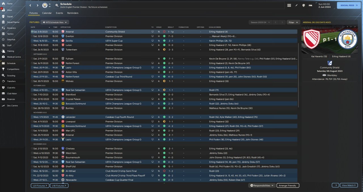
Task: Click the pencil edit icon
Action: (297, 5)
